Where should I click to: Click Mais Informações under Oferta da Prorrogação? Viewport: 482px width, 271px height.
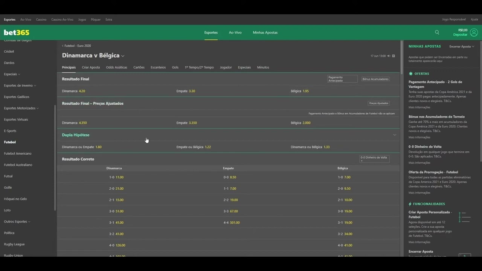pyautogui.click(x=419, y=193)
